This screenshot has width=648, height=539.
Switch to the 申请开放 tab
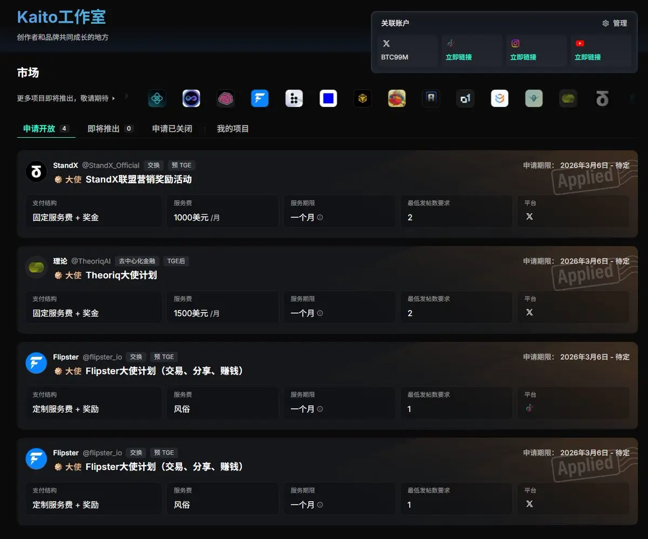coord(46,129)
